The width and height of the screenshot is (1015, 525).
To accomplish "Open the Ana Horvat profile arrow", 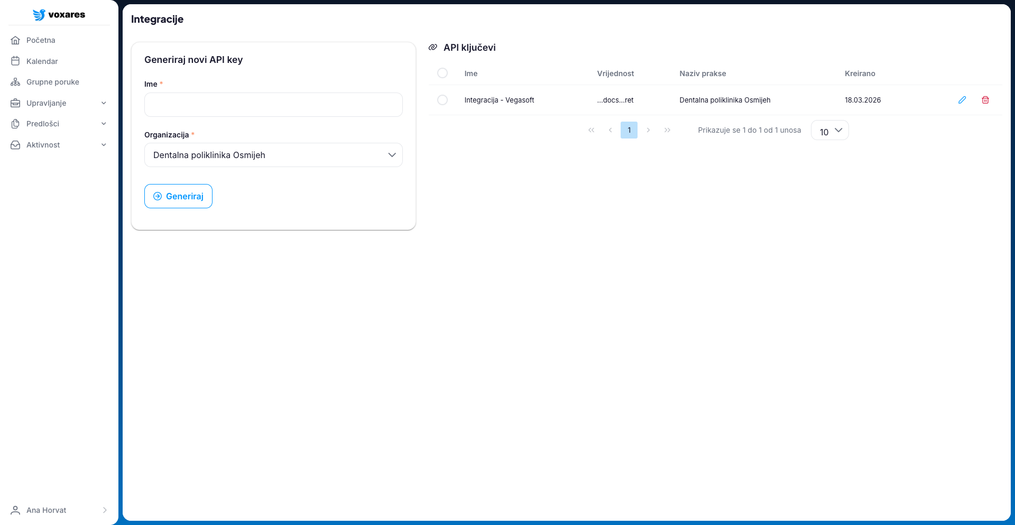I will pos(105,510).
